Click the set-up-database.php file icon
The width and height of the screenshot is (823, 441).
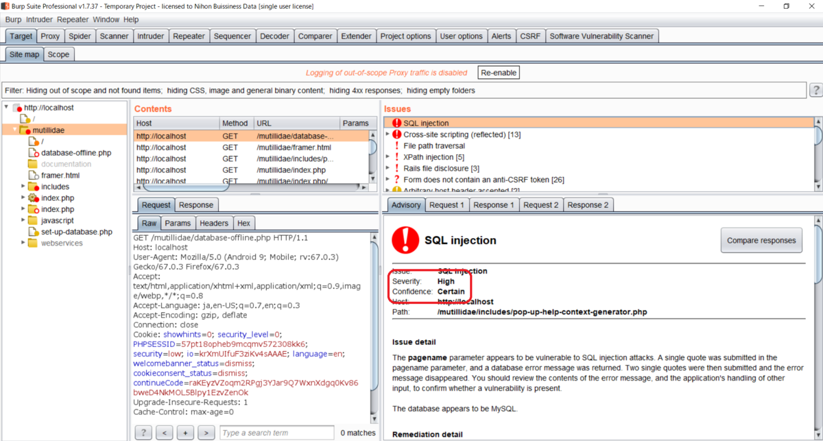(x=33, y=232)
